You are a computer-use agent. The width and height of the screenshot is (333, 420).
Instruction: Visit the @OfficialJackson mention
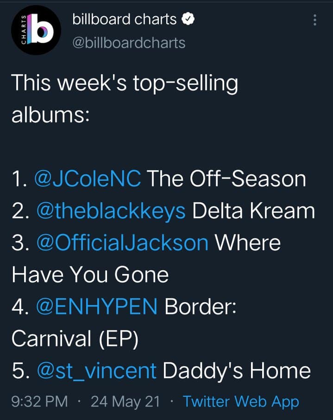[x=121, y=243]
